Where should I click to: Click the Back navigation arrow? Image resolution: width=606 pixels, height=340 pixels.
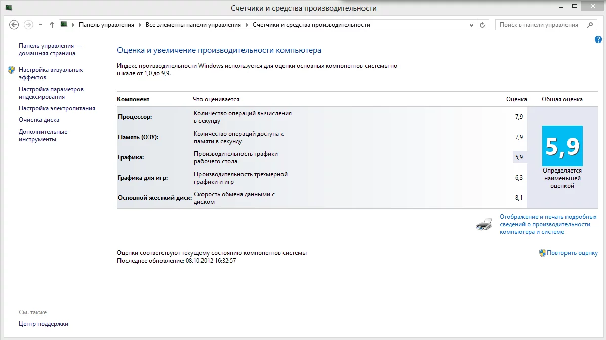coord(14,25)
